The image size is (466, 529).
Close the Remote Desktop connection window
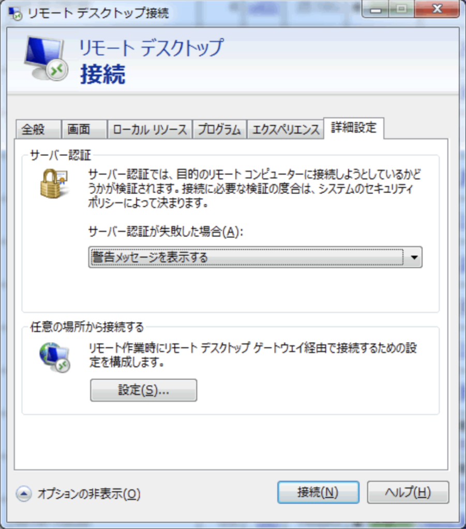coord(437,9)
